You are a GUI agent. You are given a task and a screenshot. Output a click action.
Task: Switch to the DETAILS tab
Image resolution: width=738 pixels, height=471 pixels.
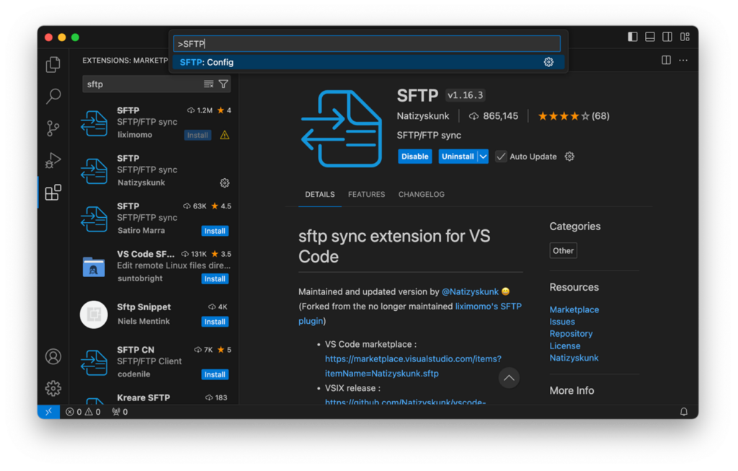coord(320,195)
